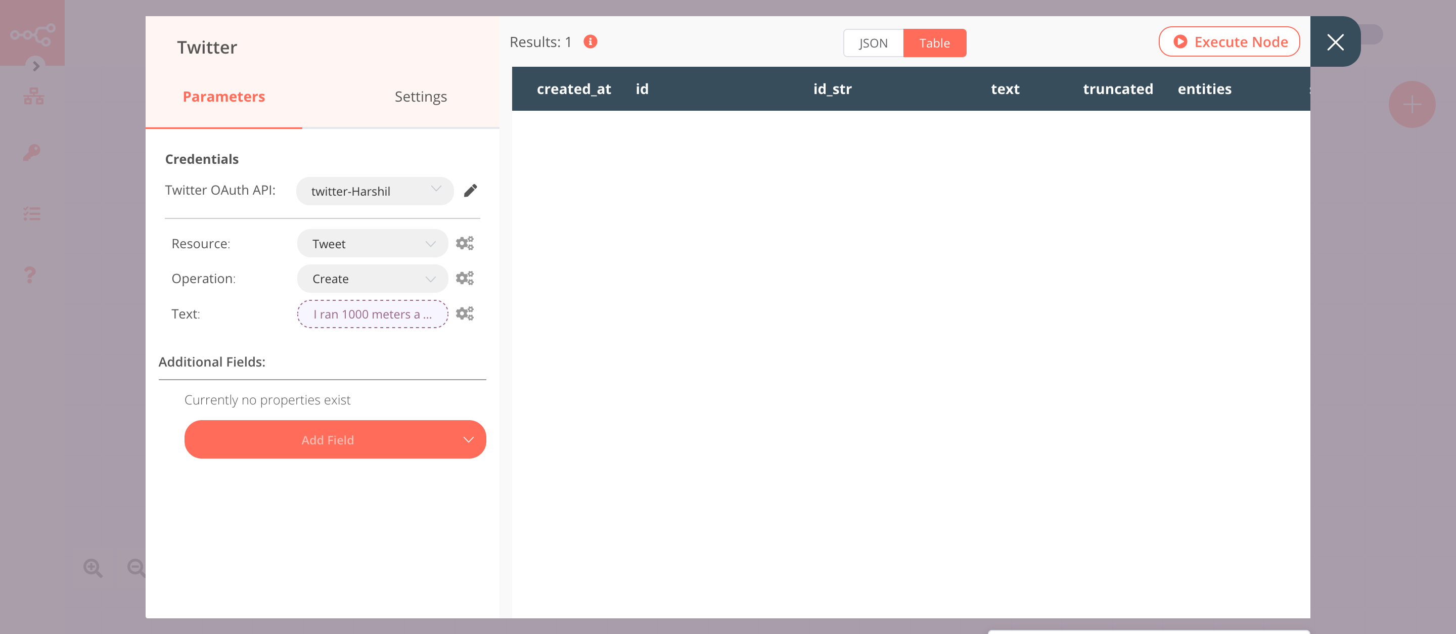The image size is (1456, 634).
Task: Switch to JSON view toggle
Action: (x=873, y=42)
